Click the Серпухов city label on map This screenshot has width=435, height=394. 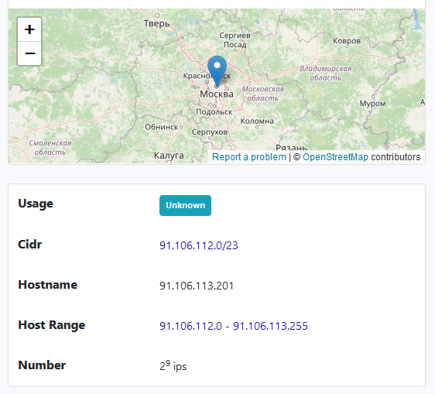(x=210, y=132)
